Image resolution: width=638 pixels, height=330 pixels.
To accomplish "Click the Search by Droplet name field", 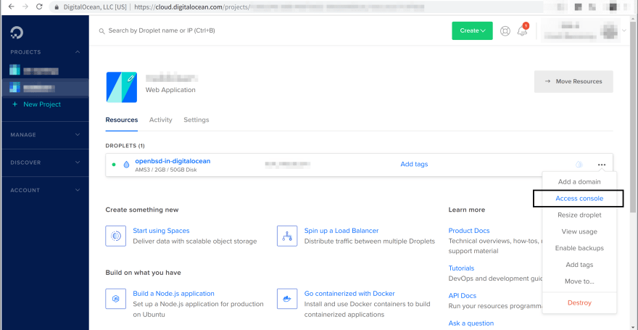I will [x=162, y=30].
